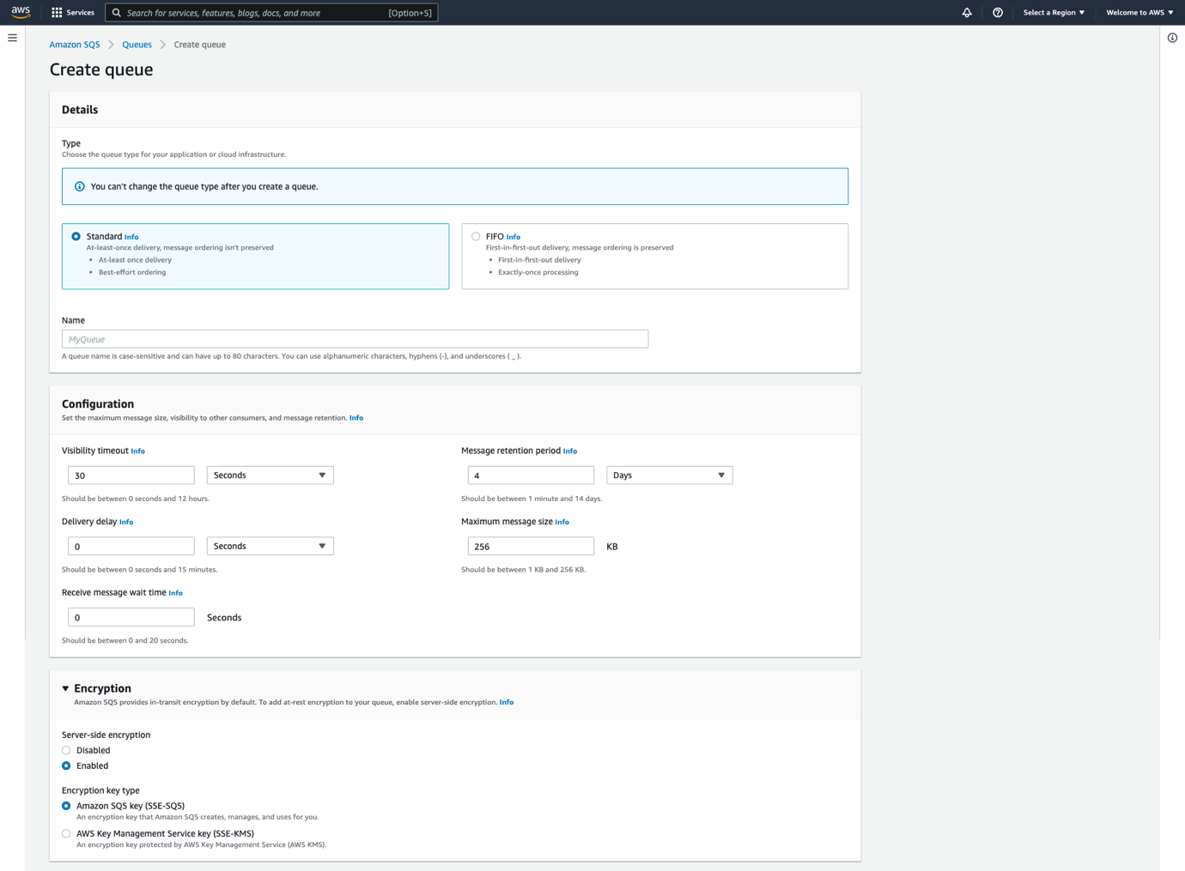Click the search magnifier icon

[117, 13]
